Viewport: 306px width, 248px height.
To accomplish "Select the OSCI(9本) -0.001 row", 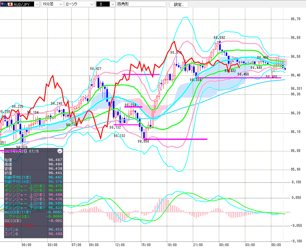I will tap(33, 221).
